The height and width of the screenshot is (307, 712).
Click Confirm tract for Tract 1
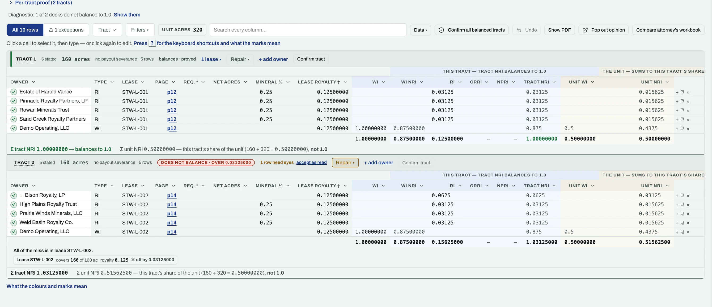[x=311, y=59]
